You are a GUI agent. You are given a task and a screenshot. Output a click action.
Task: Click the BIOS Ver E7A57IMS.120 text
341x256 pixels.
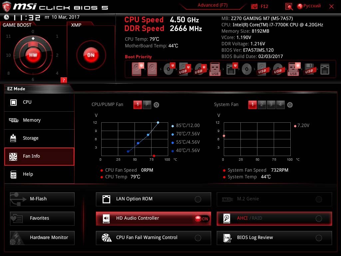tap(247, 50)
